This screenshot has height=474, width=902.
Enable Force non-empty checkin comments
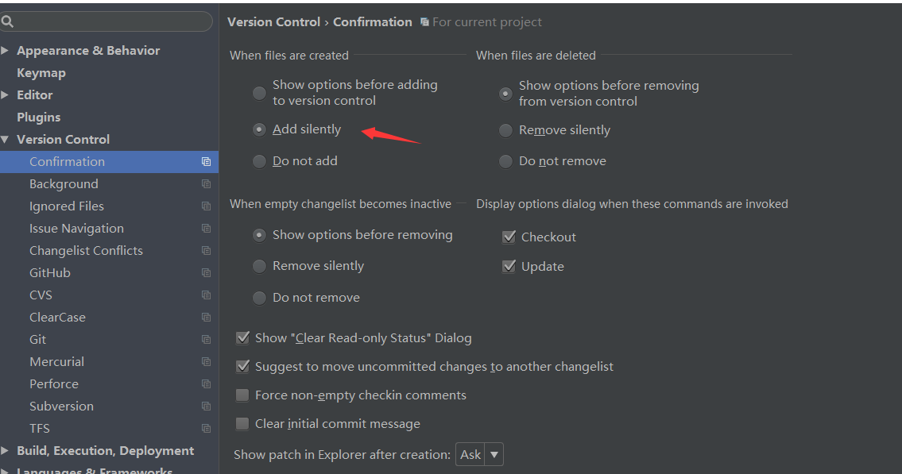[x=242, y=395]
